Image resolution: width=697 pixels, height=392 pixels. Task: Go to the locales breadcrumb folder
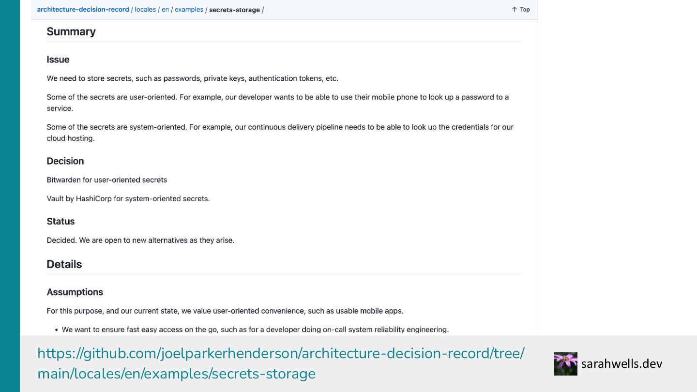pos(145,10)
